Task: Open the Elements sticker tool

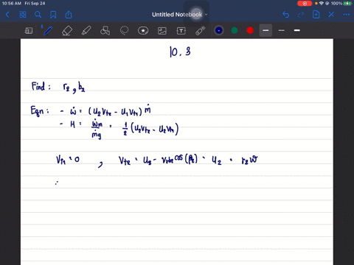Action: click(143, 31)
